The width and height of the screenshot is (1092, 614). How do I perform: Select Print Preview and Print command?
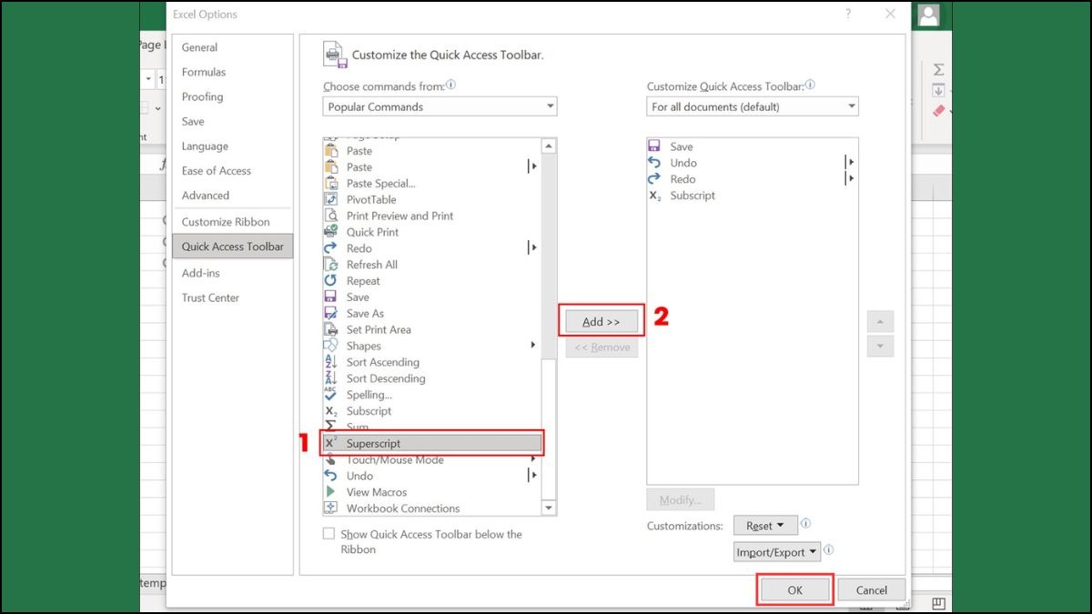[431, 216]
